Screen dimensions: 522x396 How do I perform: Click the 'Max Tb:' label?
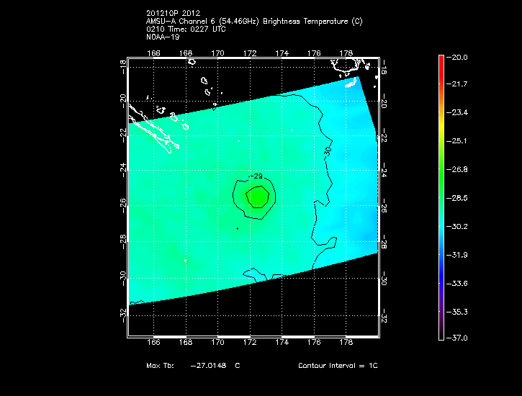coord(160,365)
